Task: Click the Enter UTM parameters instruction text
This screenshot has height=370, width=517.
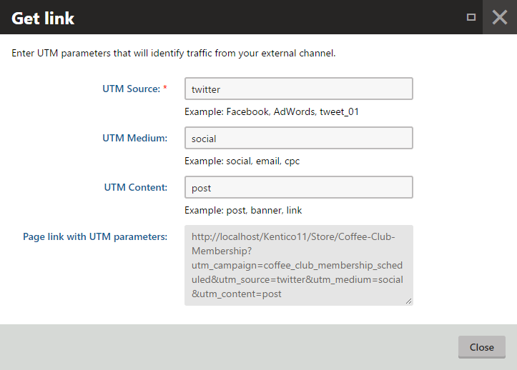Action: [174, 53]
